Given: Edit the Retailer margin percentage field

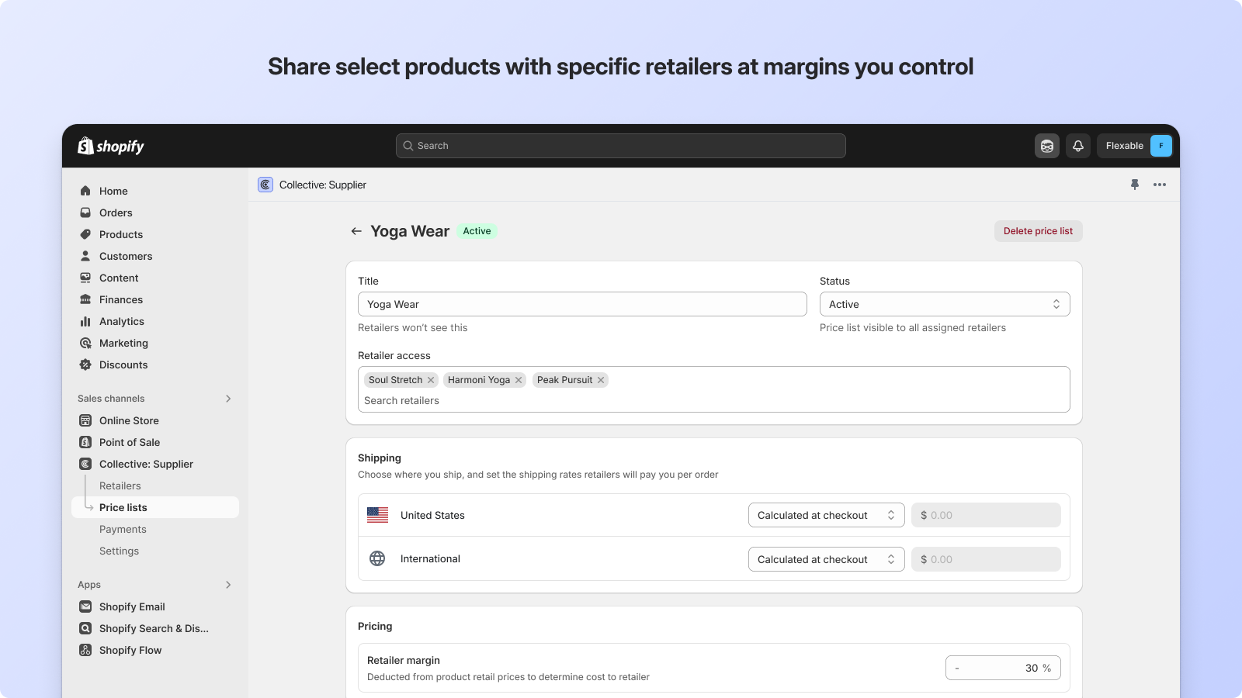Looking at the screenshot, I should (1003, 667).
